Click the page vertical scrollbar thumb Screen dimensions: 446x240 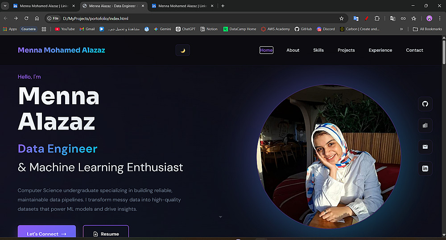point(444,53)
